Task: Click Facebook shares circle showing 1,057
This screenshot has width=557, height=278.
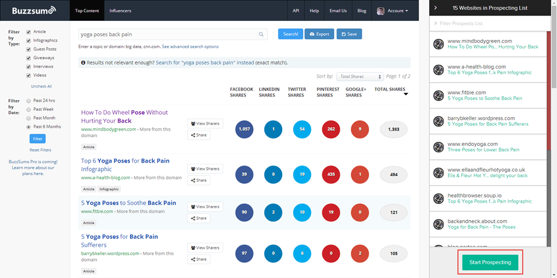Action: [244, 129]
